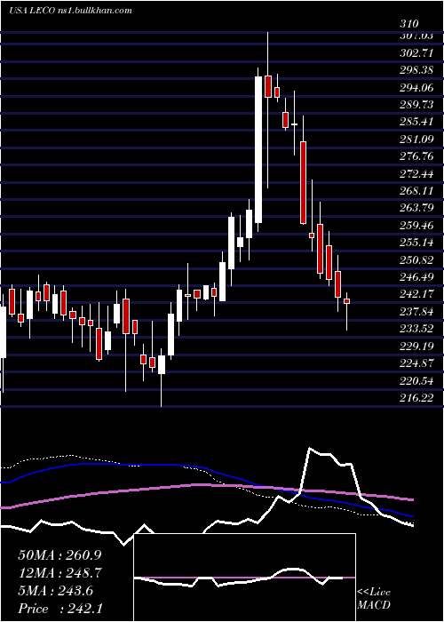Viewport: 444px width, 622px height.
Task: Click the 259.46 price axis label
Action: (416, 225)
